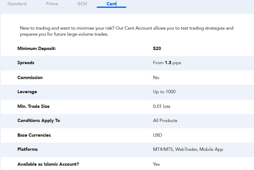254x170 pixels.
Task: Click the '0.01 lots' value
Action: tap(161, 106)
